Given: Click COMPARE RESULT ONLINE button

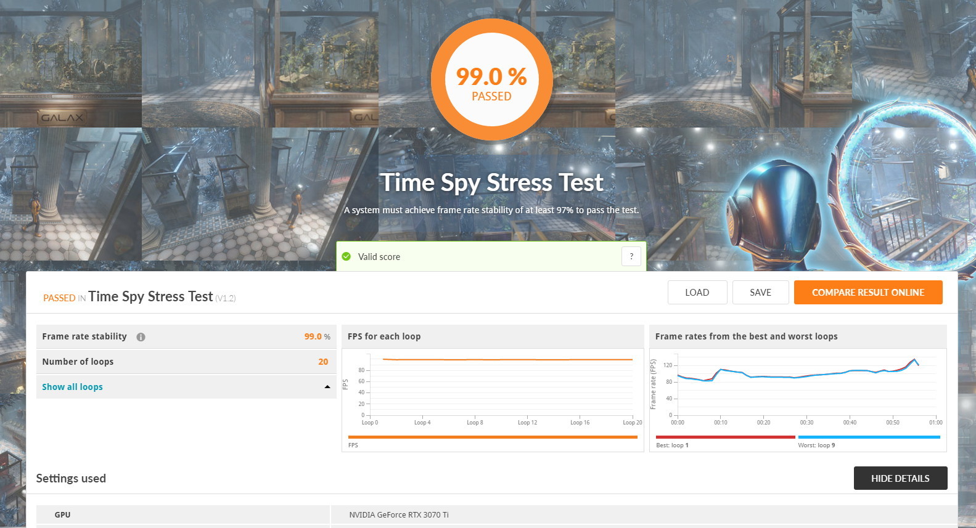Looking at the screenshot, I should [x=868, y=293].
